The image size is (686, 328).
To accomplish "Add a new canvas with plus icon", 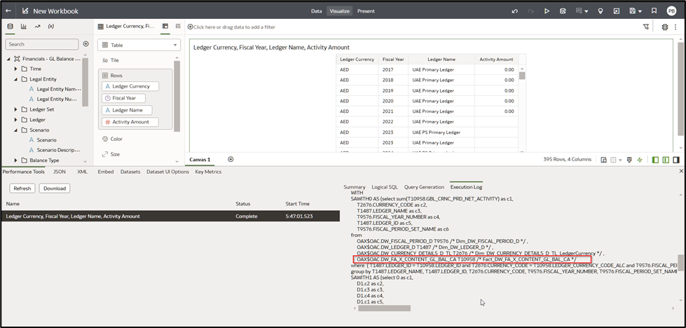I will pyautogui.click(x=231, y=159).
